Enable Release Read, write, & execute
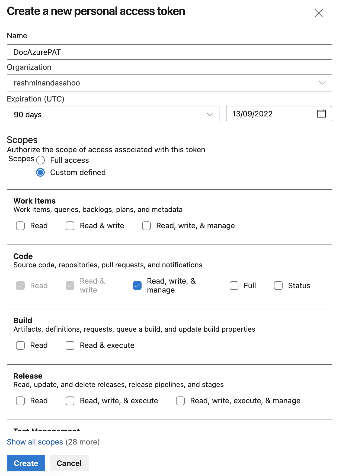339x476 pixels. pos(70,401)
